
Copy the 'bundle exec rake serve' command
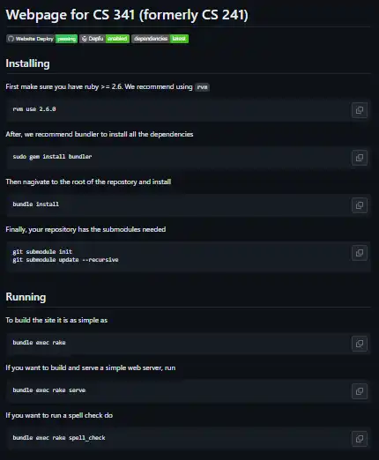[x=360, y=391]
